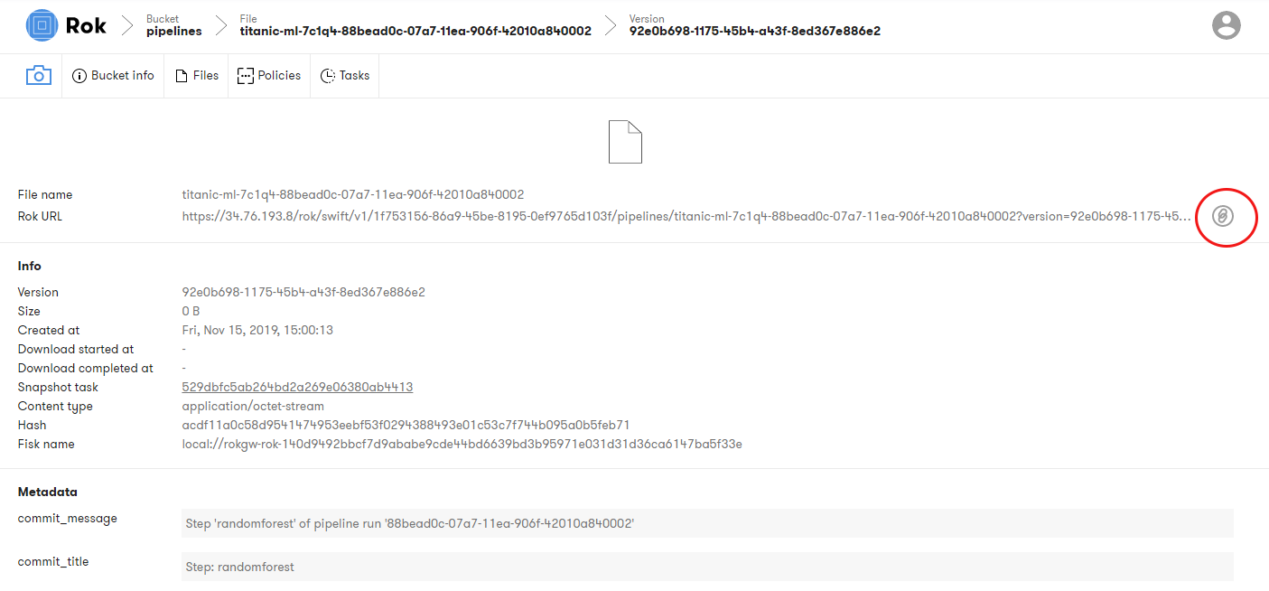Click the version 92e0b698 breadcrumb
This screenshot has width=1269, height=591.
click(x=754, y=31)
